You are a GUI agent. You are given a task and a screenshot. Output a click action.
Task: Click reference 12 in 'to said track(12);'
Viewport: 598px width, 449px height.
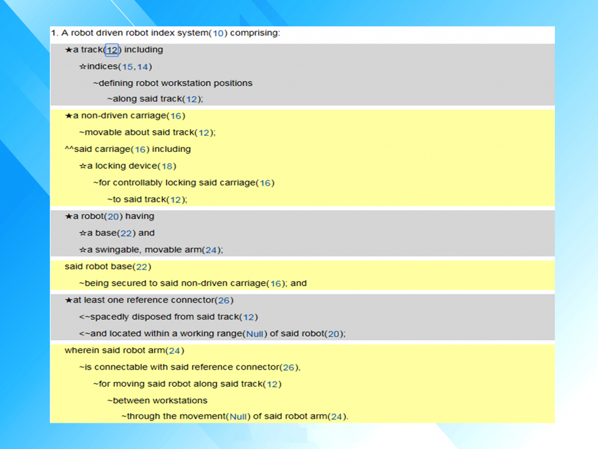(175, 200)
